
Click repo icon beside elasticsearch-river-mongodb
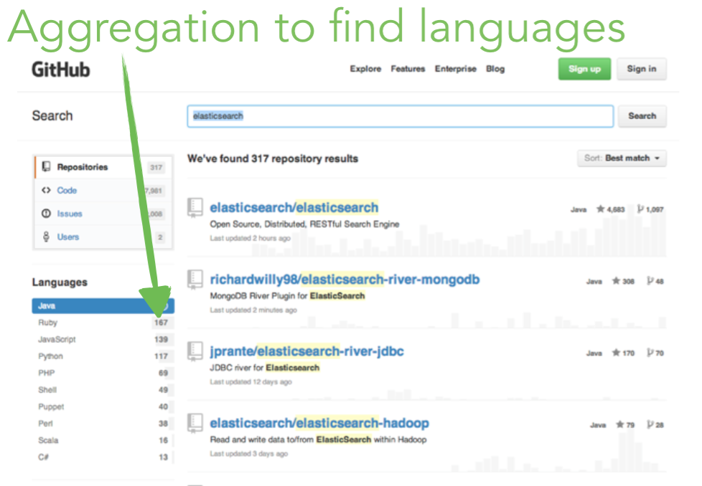(x=195, y=280)
